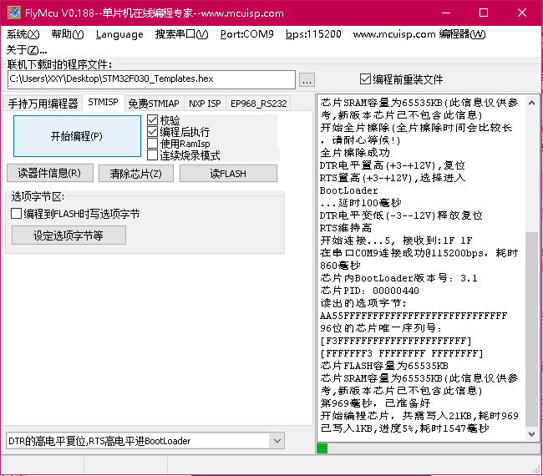
Task: Open www.mcuisp.com 编程器(W) menu
Action: [419, 34]
